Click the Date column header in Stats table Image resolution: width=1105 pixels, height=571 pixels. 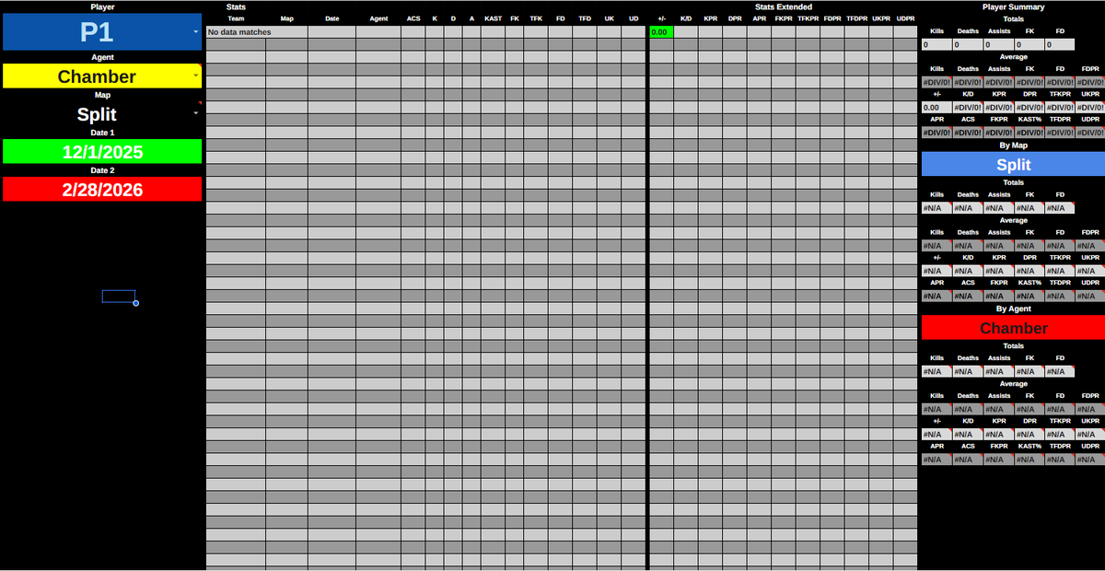[331, 18]
